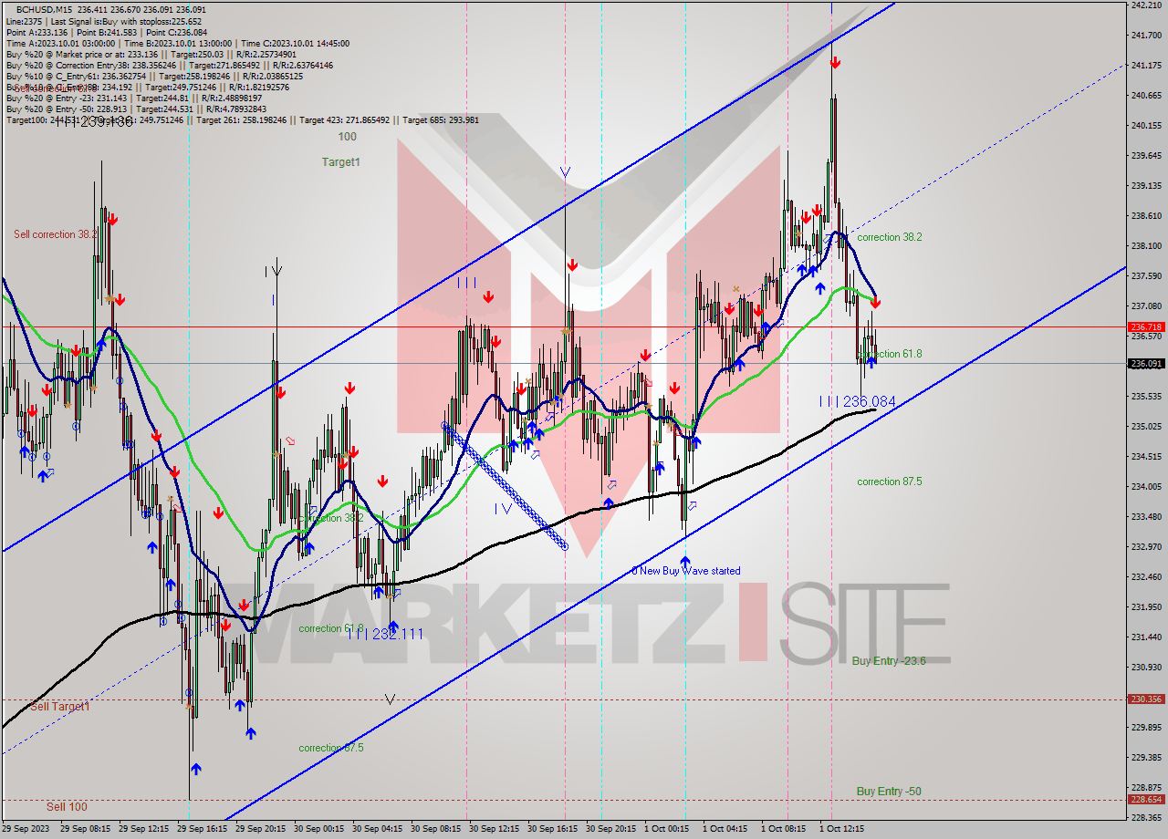
Task: Click the red 'Sell Target1' label
Action: [x=60, y=707]
